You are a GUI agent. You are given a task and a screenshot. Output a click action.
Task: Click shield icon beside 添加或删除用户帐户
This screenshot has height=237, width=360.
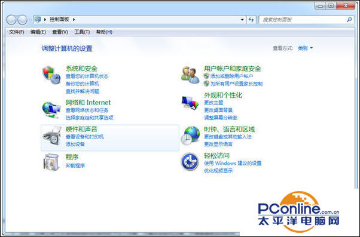pos(206,76)
